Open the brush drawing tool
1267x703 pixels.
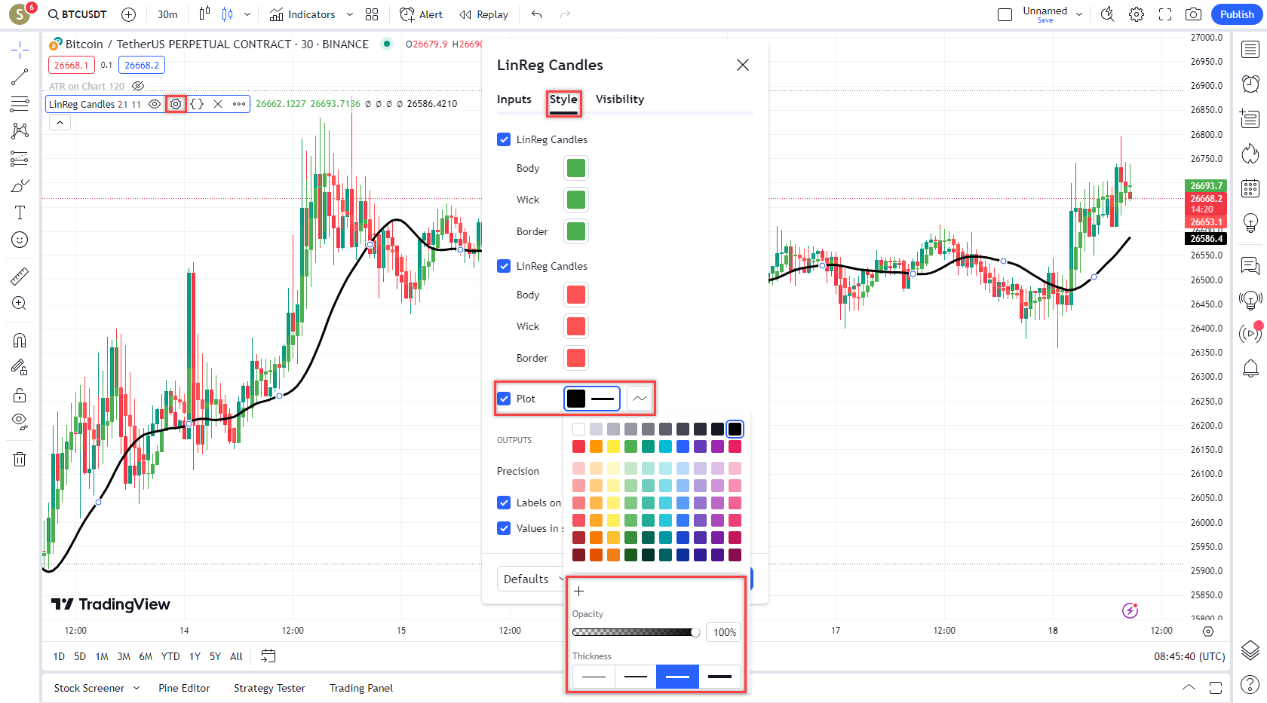(20, 185)
